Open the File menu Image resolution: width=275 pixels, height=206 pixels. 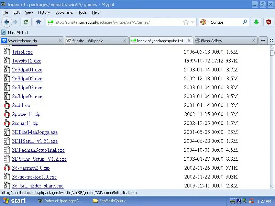5,12
